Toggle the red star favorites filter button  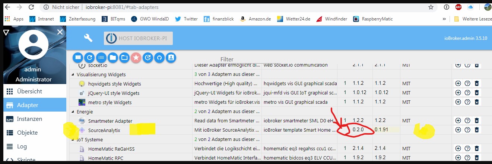click(x=136, y=58)
